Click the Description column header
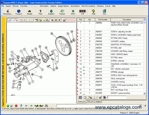This screenshot has width=149, height=115. pyautogui.click(x=127, y=19)
